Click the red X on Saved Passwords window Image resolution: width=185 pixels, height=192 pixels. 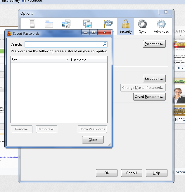coord(104,32)
